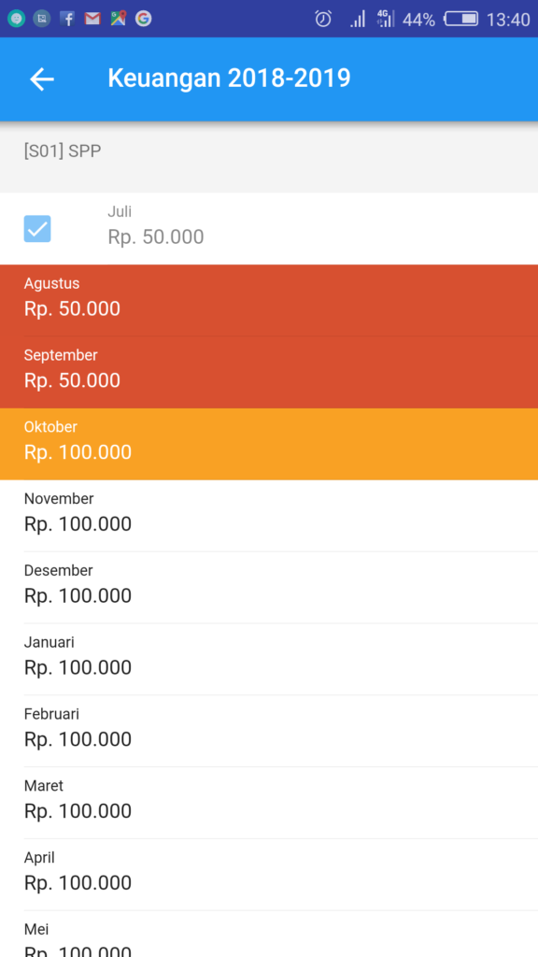Tap the Facebook notification icon
This screenshot has height=957, width=538.
67,19
